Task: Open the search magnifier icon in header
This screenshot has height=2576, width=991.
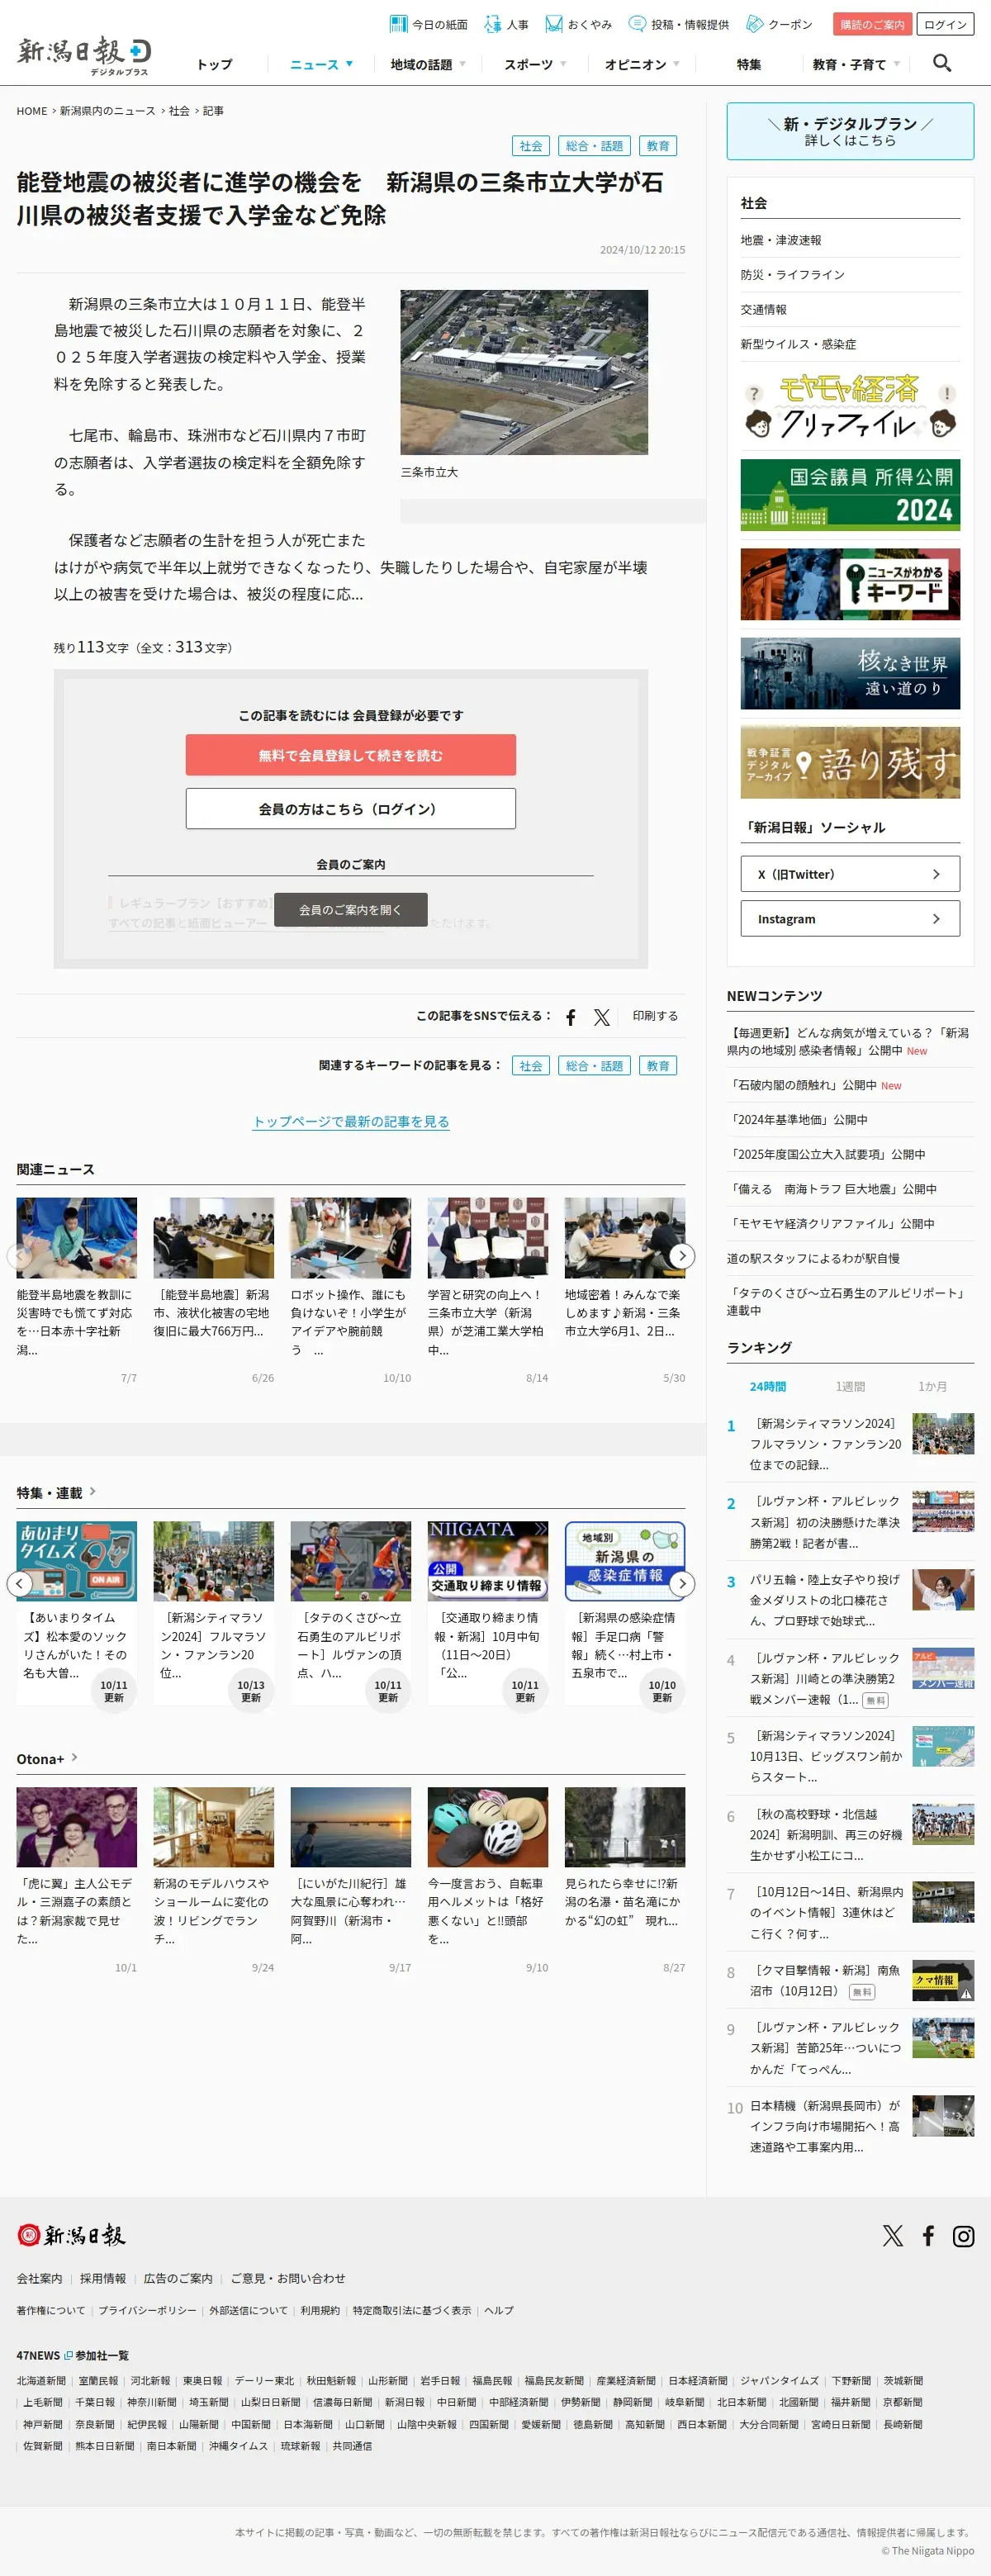Action: 941,63
